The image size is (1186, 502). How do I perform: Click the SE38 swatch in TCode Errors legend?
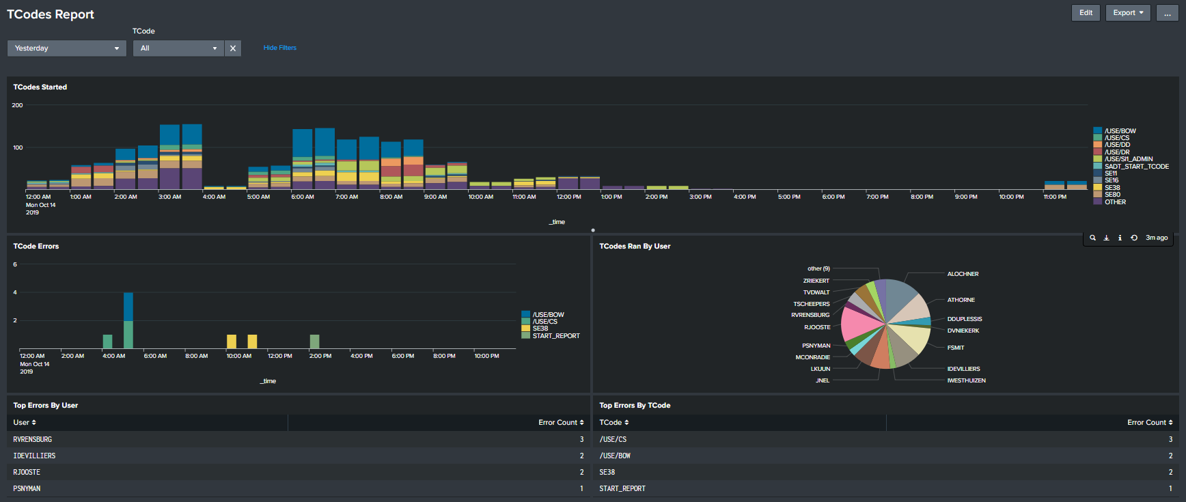pyautogui.click(x=526, y=329)
